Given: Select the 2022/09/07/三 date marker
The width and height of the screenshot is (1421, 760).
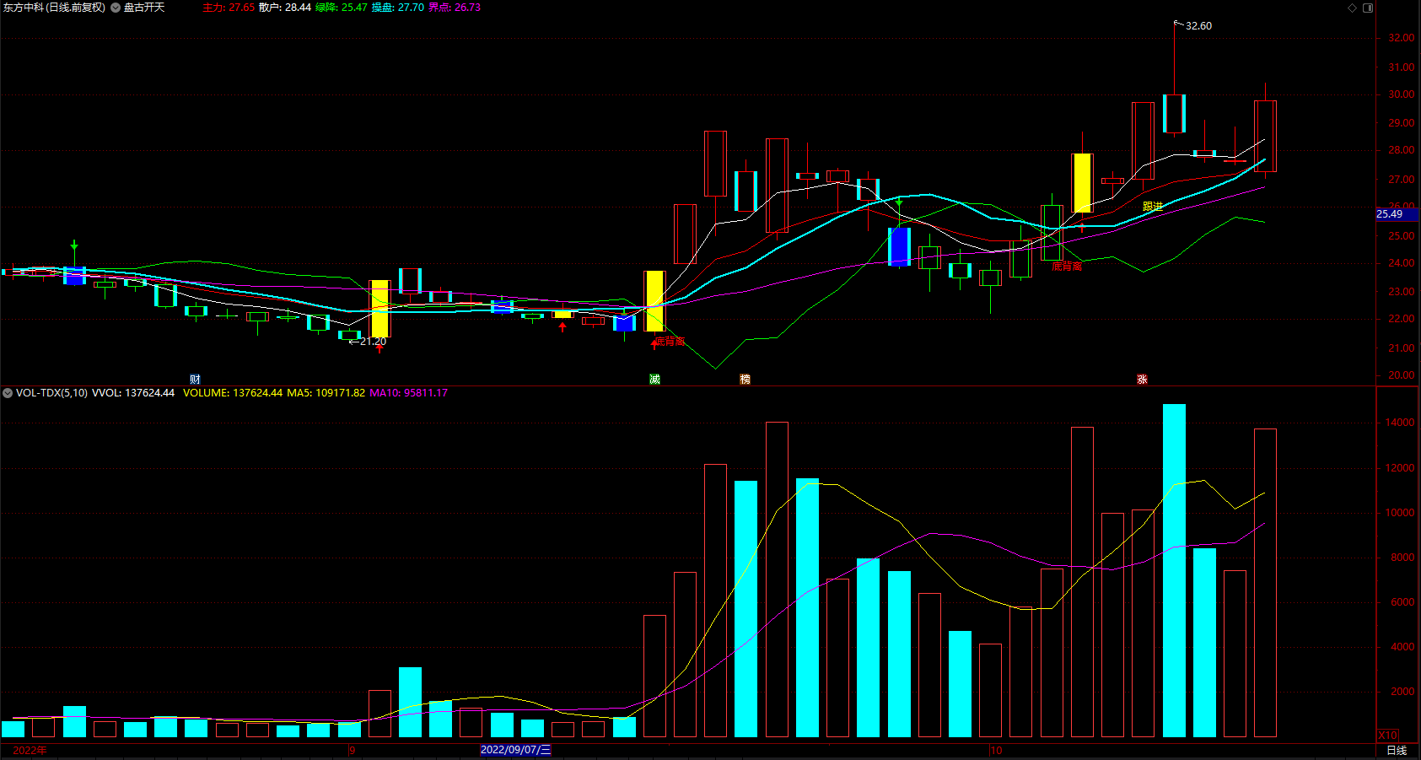Looking at the screenshot, I should pyautogui.click(x=515, y=750).
